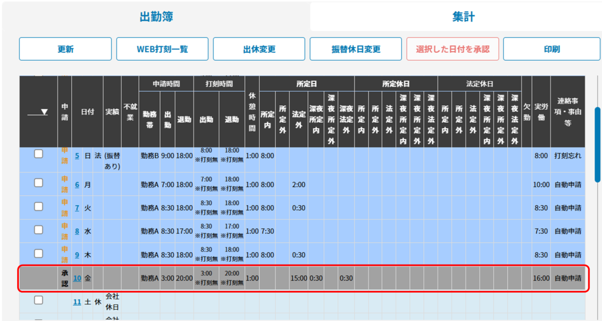The image size is (602, 321).
Task: Click the 印刷 print button
Action: point(551,49)
